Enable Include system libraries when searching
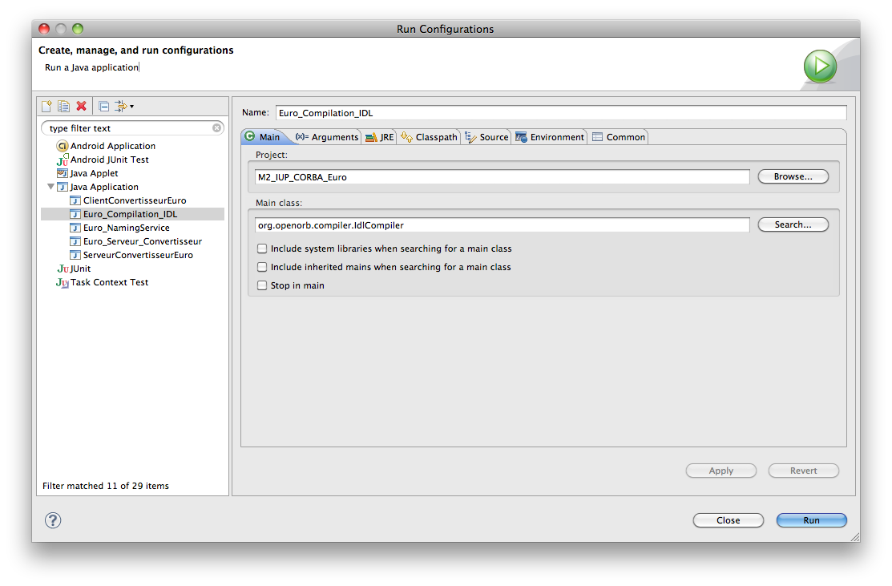Screen dimensions: 892x586 point(262,249)
